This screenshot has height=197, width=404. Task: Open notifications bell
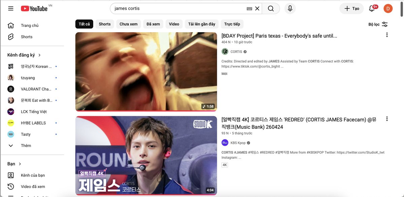click(372, 8)
